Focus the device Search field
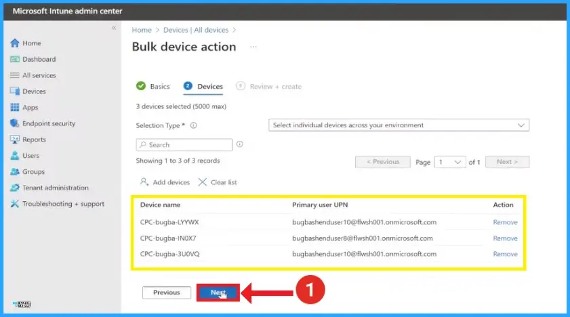The width and height of the screenshot is (570, 317). [184, 144]
